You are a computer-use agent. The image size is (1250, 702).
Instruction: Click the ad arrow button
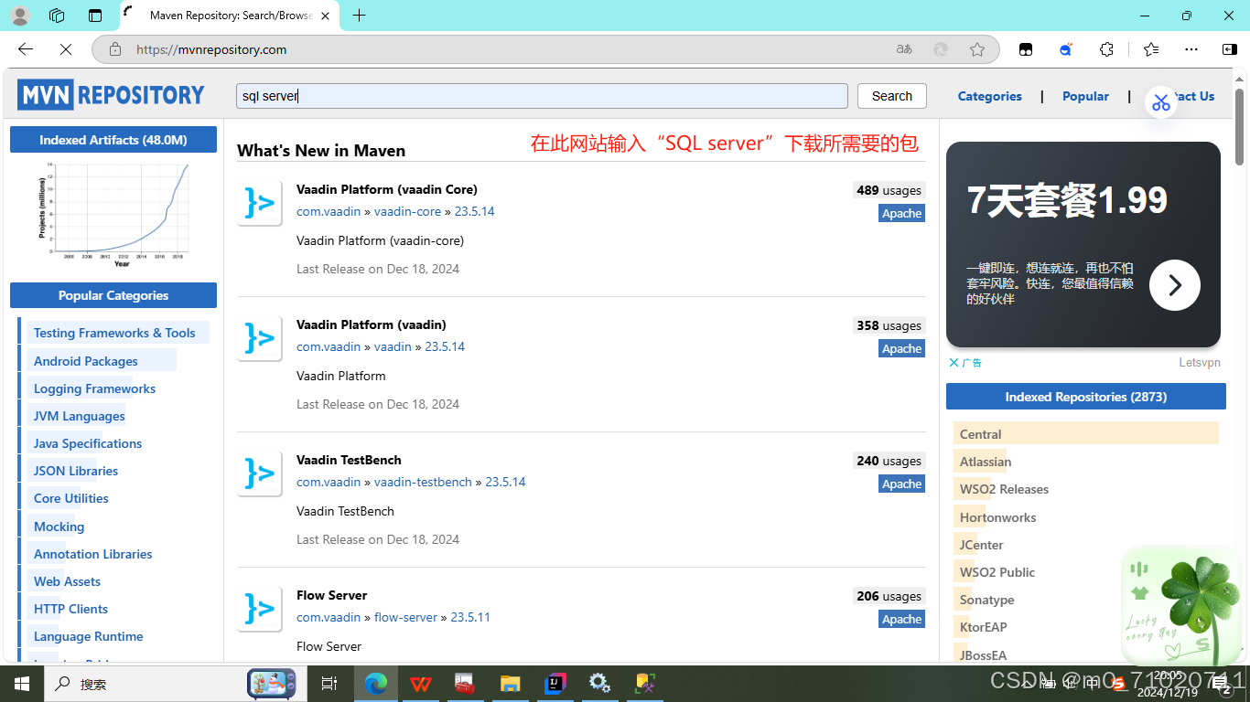point(1174,285)
